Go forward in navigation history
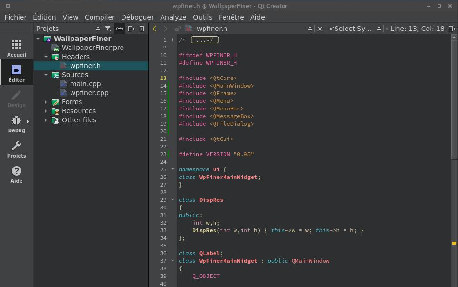458x287 pixels. coord(166,29)
